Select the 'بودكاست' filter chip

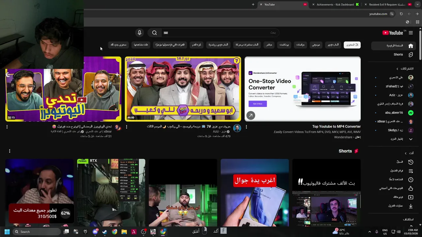tap(284, 45)
